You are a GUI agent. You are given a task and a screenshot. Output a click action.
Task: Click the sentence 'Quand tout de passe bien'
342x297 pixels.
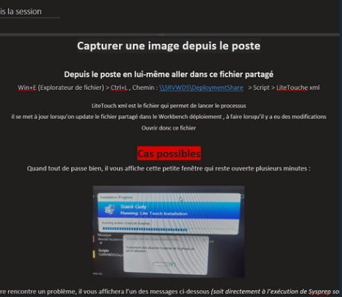[169, 168]
